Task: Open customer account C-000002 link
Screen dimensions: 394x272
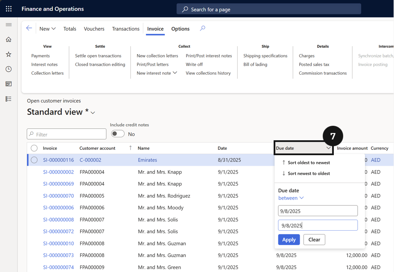Action: pyautogui.click(x=90, y=160)
